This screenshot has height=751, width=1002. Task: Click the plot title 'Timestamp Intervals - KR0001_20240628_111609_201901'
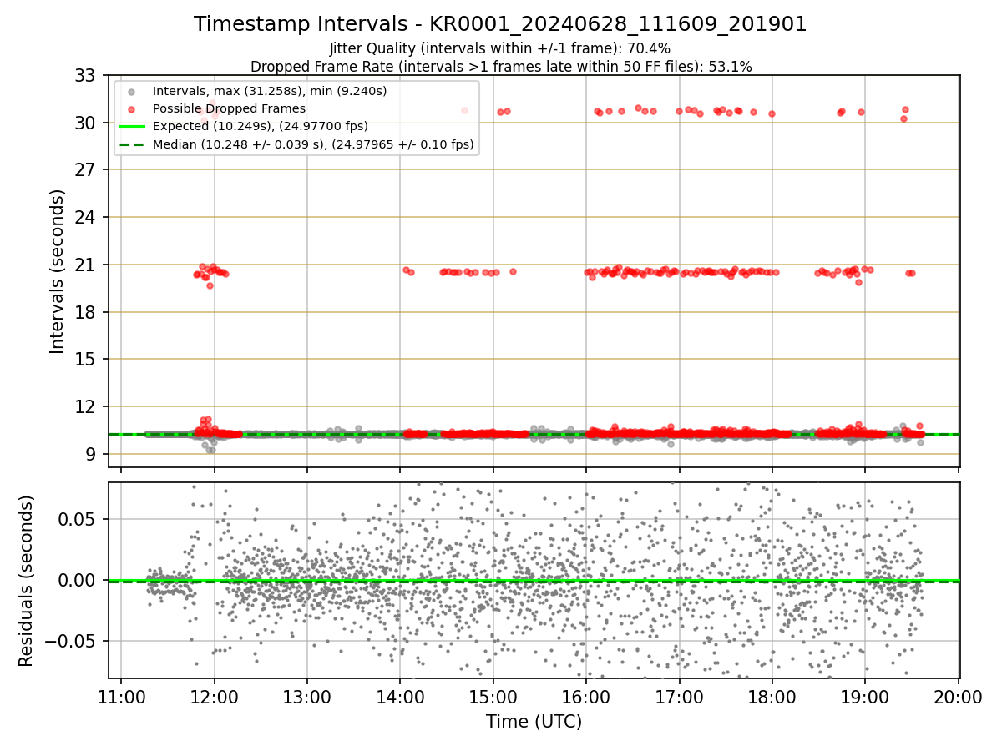pos(500,24)
